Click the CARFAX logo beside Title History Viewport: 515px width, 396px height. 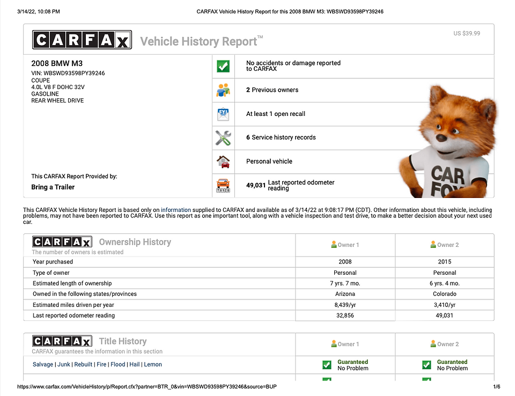(x=62, y=341)
